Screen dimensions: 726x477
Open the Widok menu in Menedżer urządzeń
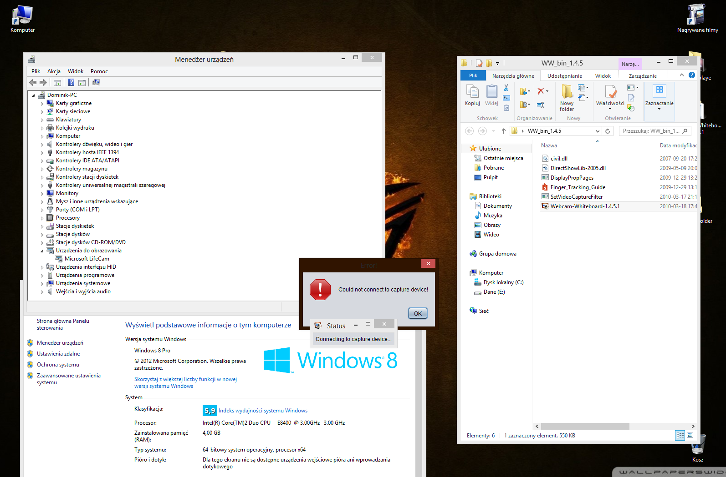tap(76, 71)
